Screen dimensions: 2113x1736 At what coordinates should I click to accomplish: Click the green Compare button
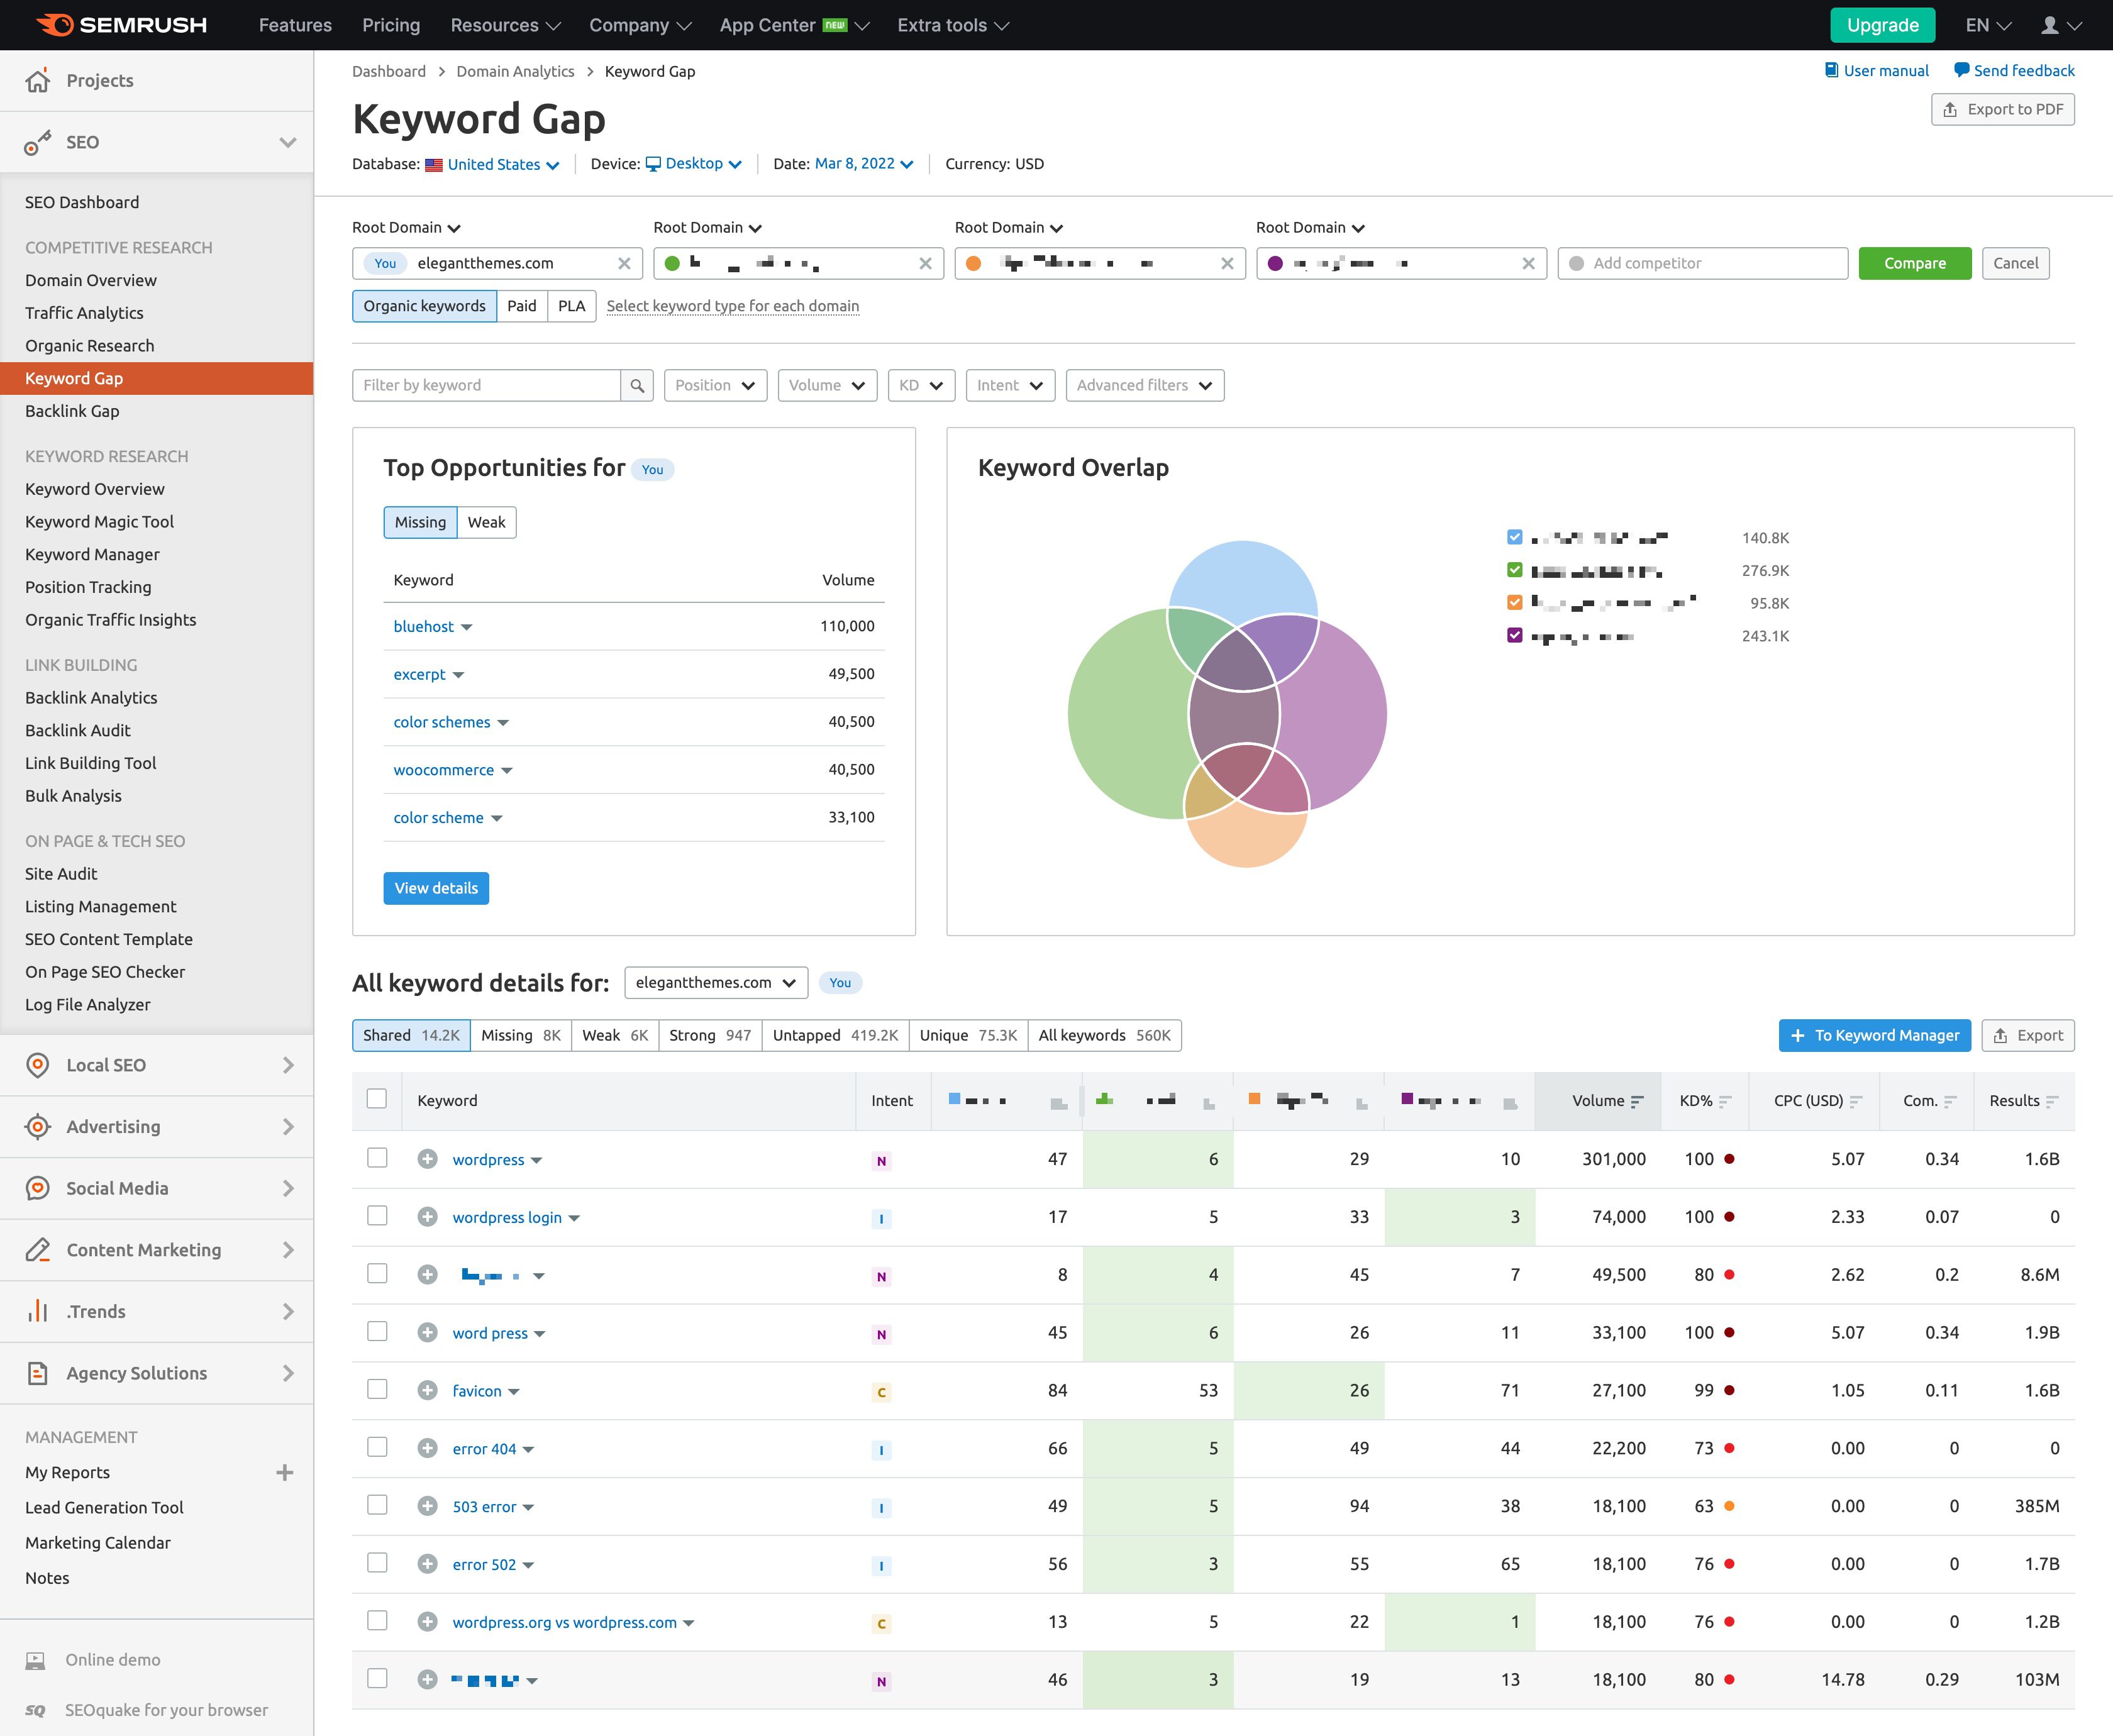click(x=1914, y=263)
